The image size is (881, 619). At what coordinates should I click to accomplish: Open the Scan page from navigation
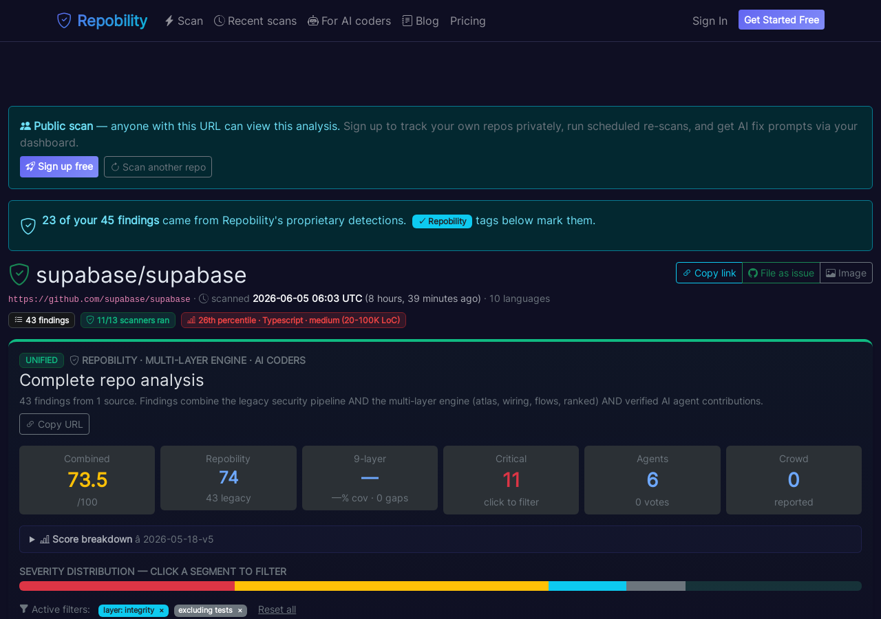[184, 21]
